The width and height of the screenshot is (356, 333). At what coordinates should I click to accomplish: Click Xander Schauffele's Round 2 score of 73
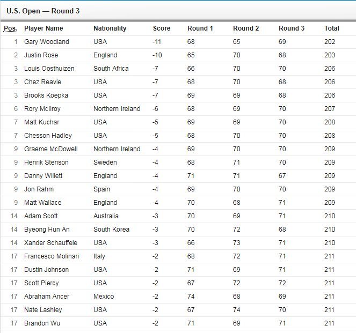click(x=237, y=243)
